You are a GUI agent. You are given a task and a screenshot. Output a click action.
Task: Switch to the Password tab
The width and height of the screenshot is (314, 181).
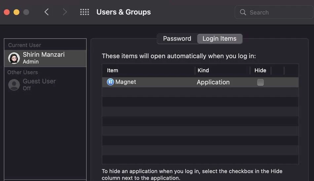177,39
